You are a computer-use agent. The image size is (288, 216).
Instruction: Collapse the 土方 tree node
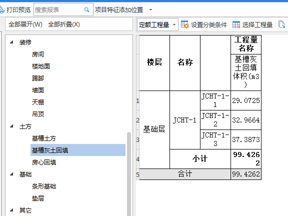point(12,126)
